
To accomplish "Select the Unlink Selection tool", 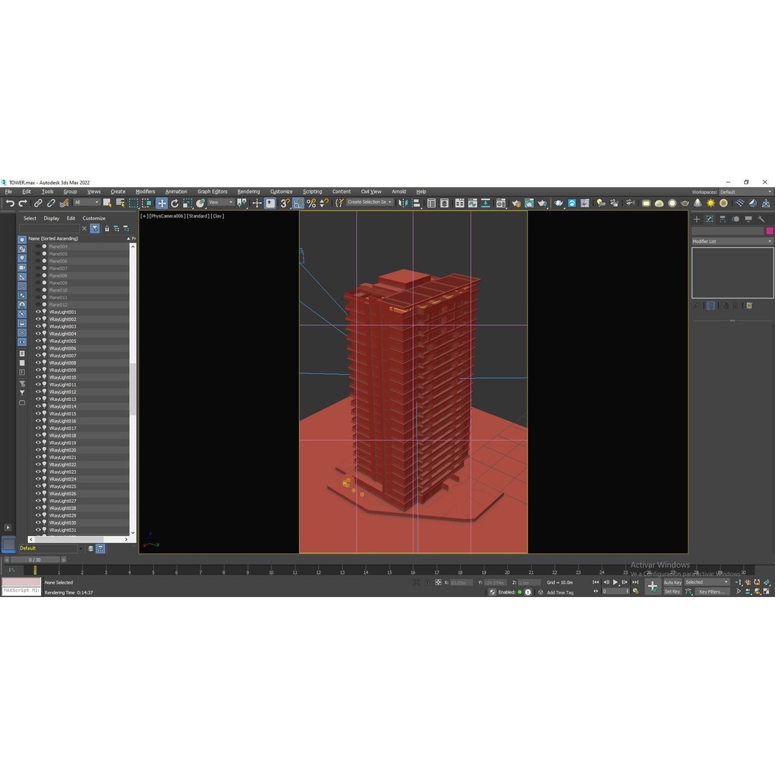I will point(51,203).
